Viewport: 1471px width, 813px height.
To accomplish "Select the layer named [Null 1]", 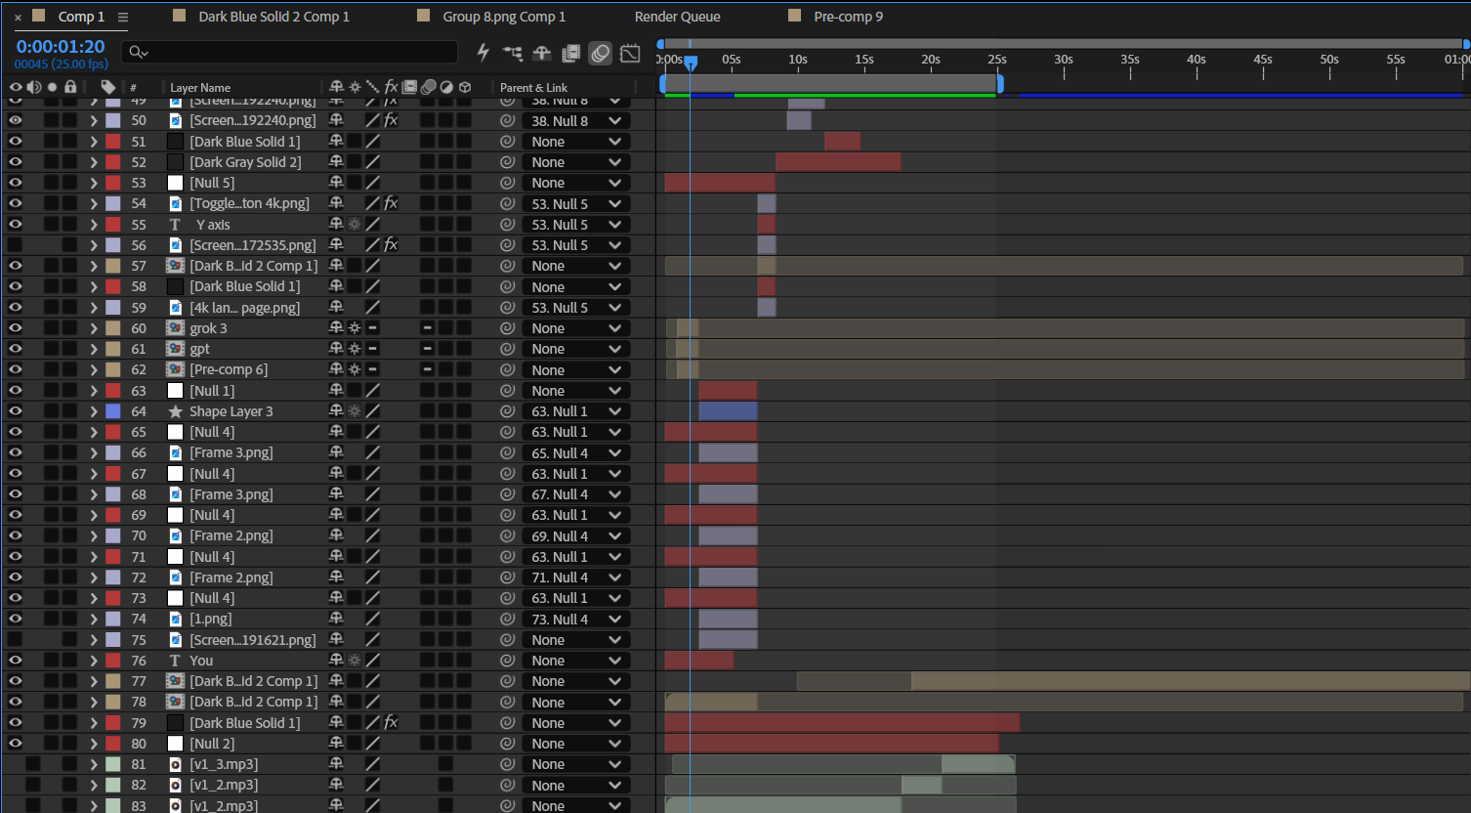I will tap(212, 391).
